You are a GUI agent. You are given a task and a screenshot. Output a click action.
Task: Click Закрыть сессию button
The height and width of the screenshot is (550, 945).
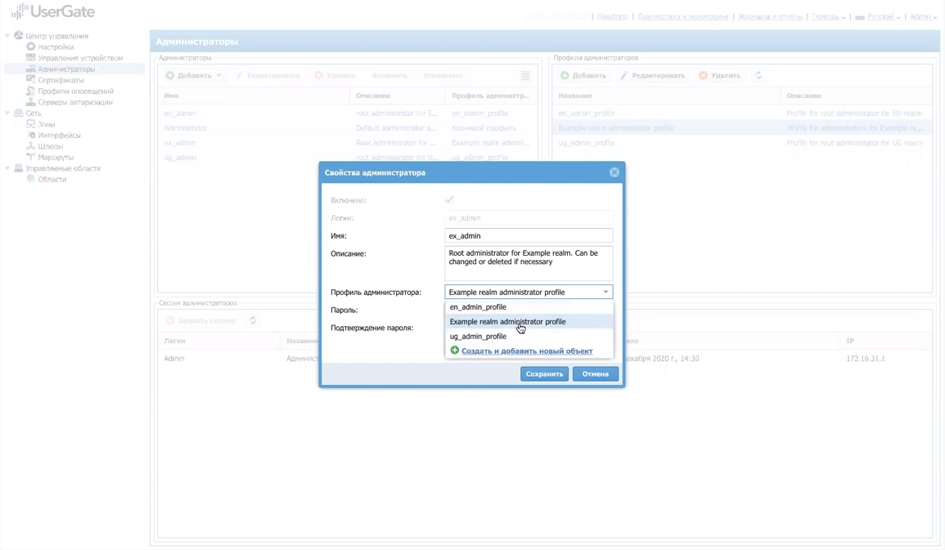click(200, 320)
